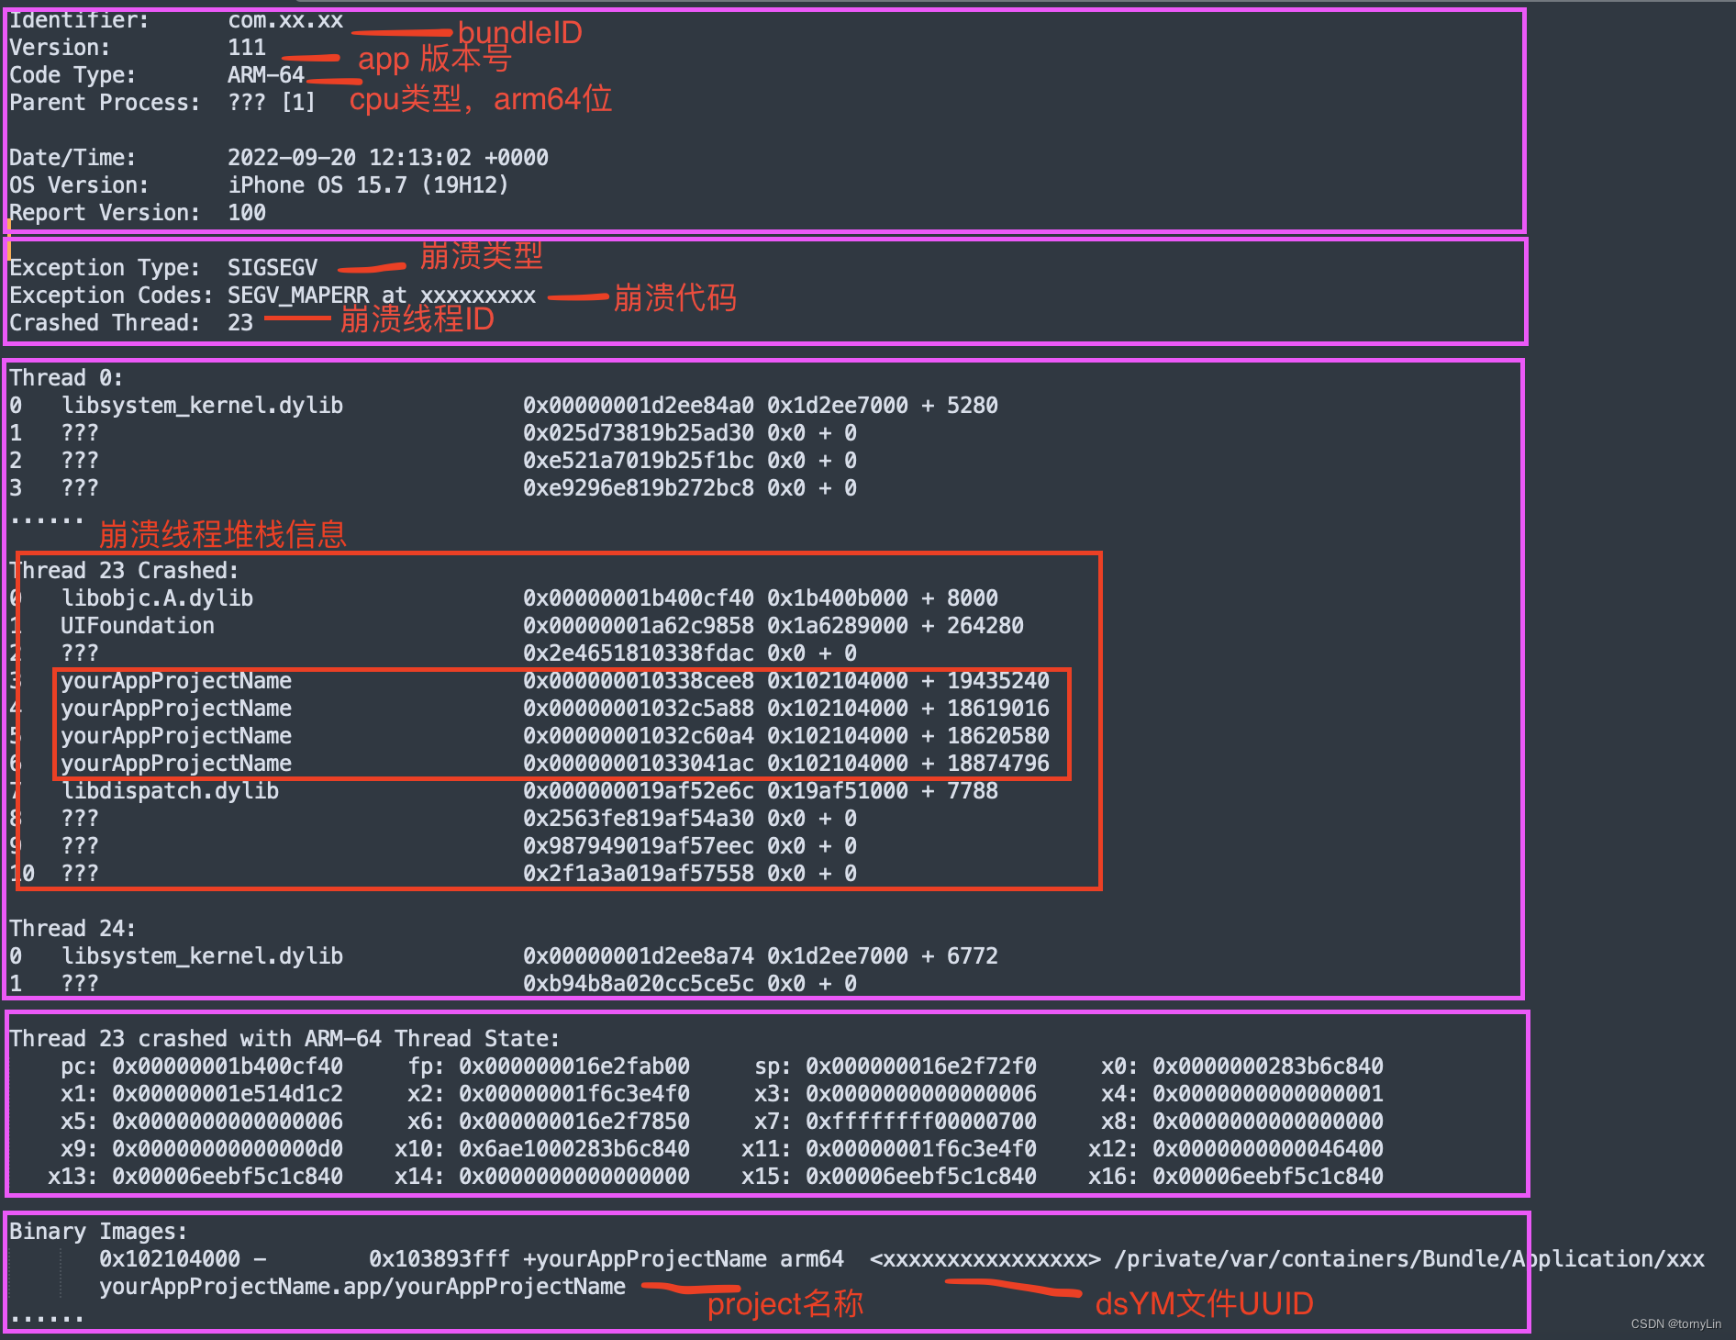The image size is (1736, 1340).
Task: Select the identifier value com.xx.xx
Action: click(x=285, y=20)
